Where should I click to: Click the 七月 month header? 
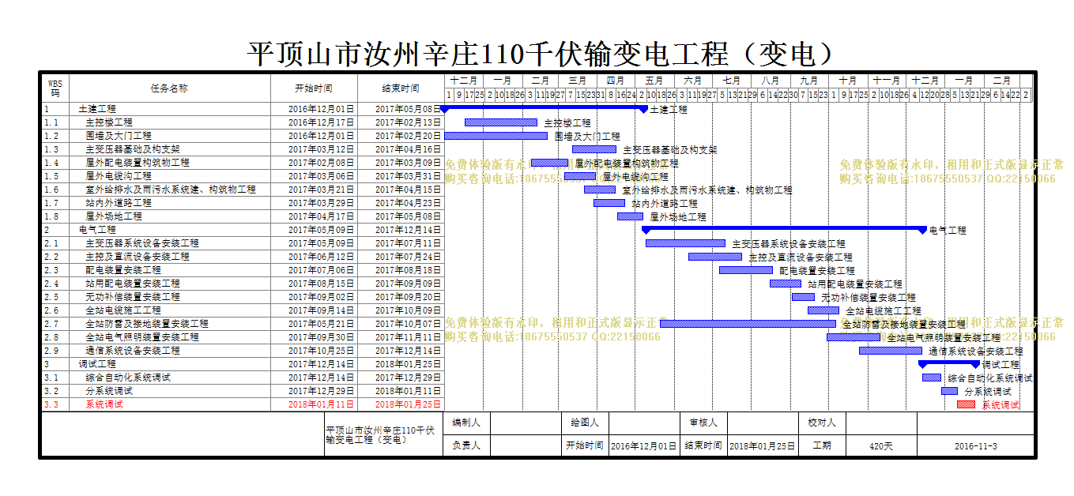(732, 81)
